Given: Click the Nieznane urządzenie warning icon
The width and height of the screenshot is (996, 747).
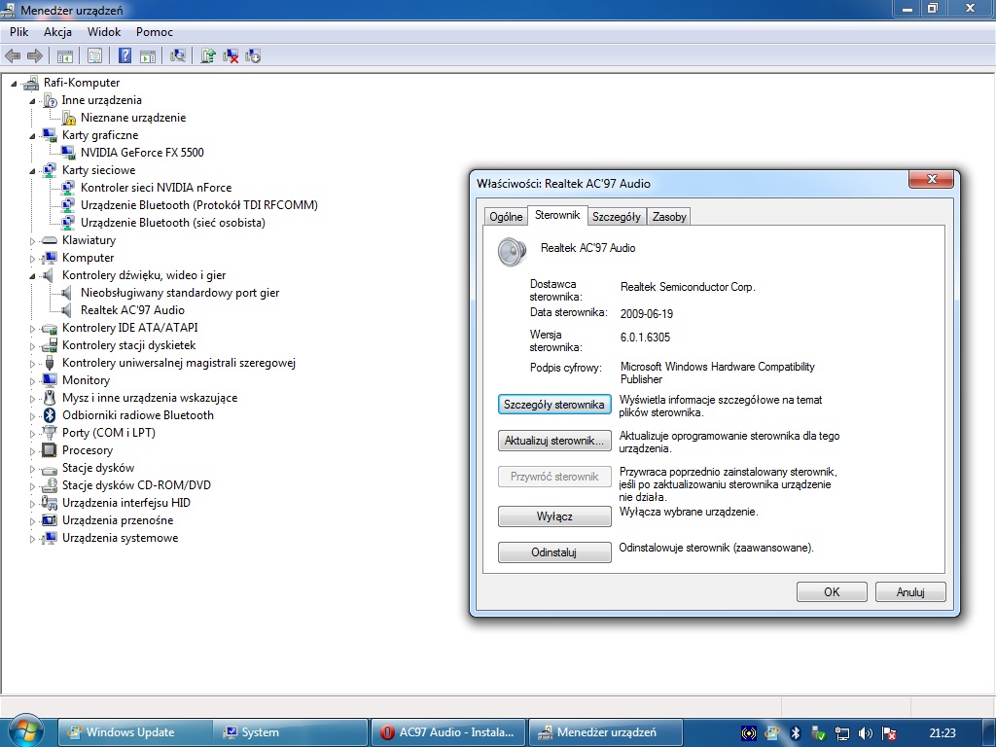Looking at the screenshot, I should click(x=69, y=118).
